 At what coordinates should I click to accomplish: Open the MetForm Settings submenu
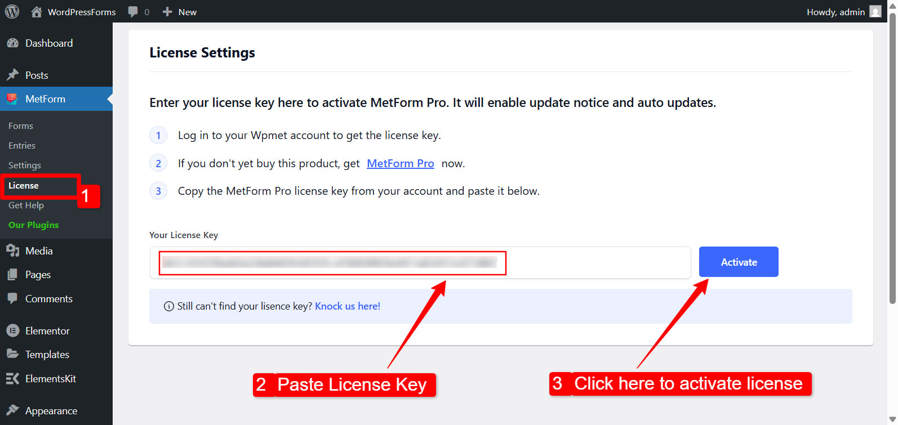[x=25, y=165]
